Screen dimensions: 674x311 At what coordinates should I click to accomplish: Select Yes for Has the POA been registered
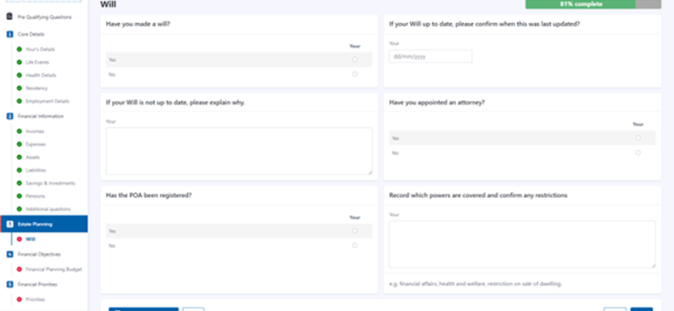355,231
